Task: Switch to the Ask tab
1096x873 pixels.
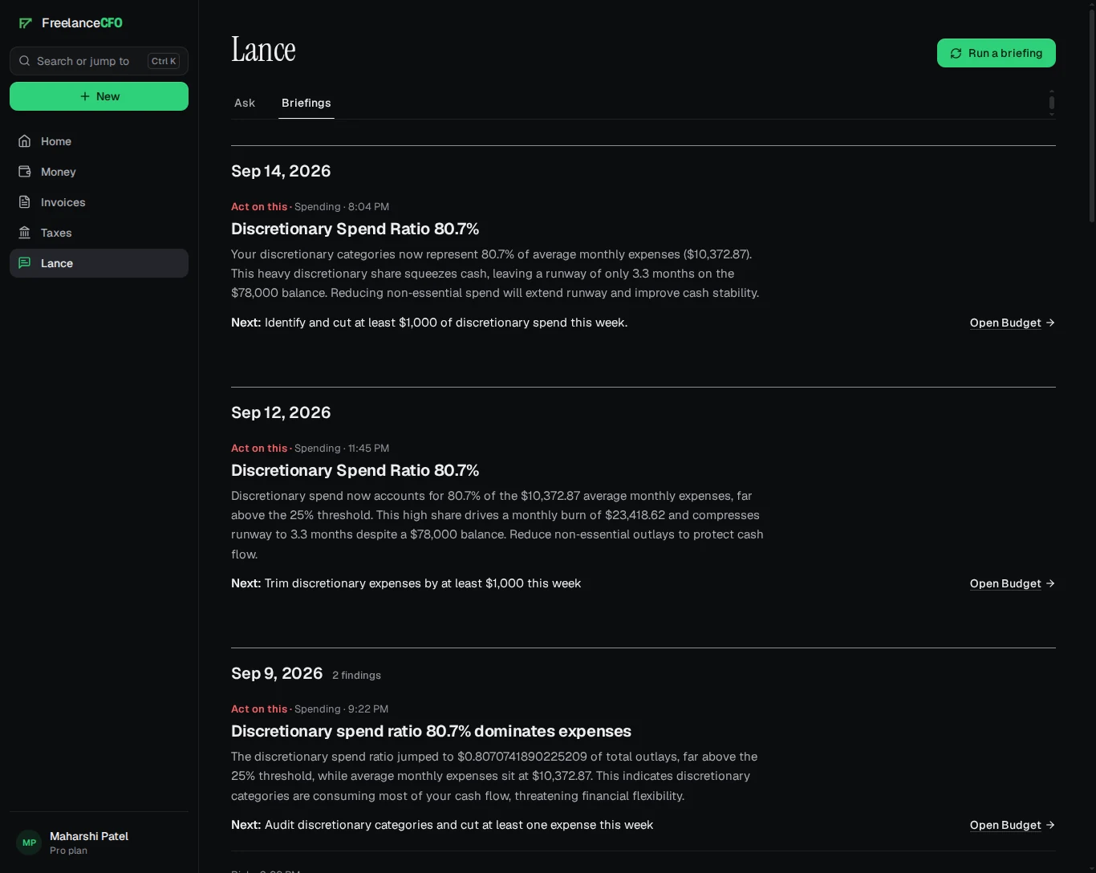Action: [245, 103]
